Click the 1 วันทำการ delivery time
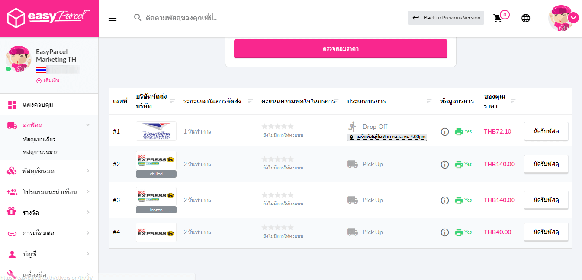The height and width of the screenshot is (280, 582). click(x=197, y=131)
